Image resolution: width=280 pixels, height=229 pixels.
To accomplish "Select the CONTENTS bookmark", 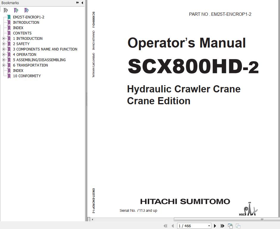I will click(22, 33).
